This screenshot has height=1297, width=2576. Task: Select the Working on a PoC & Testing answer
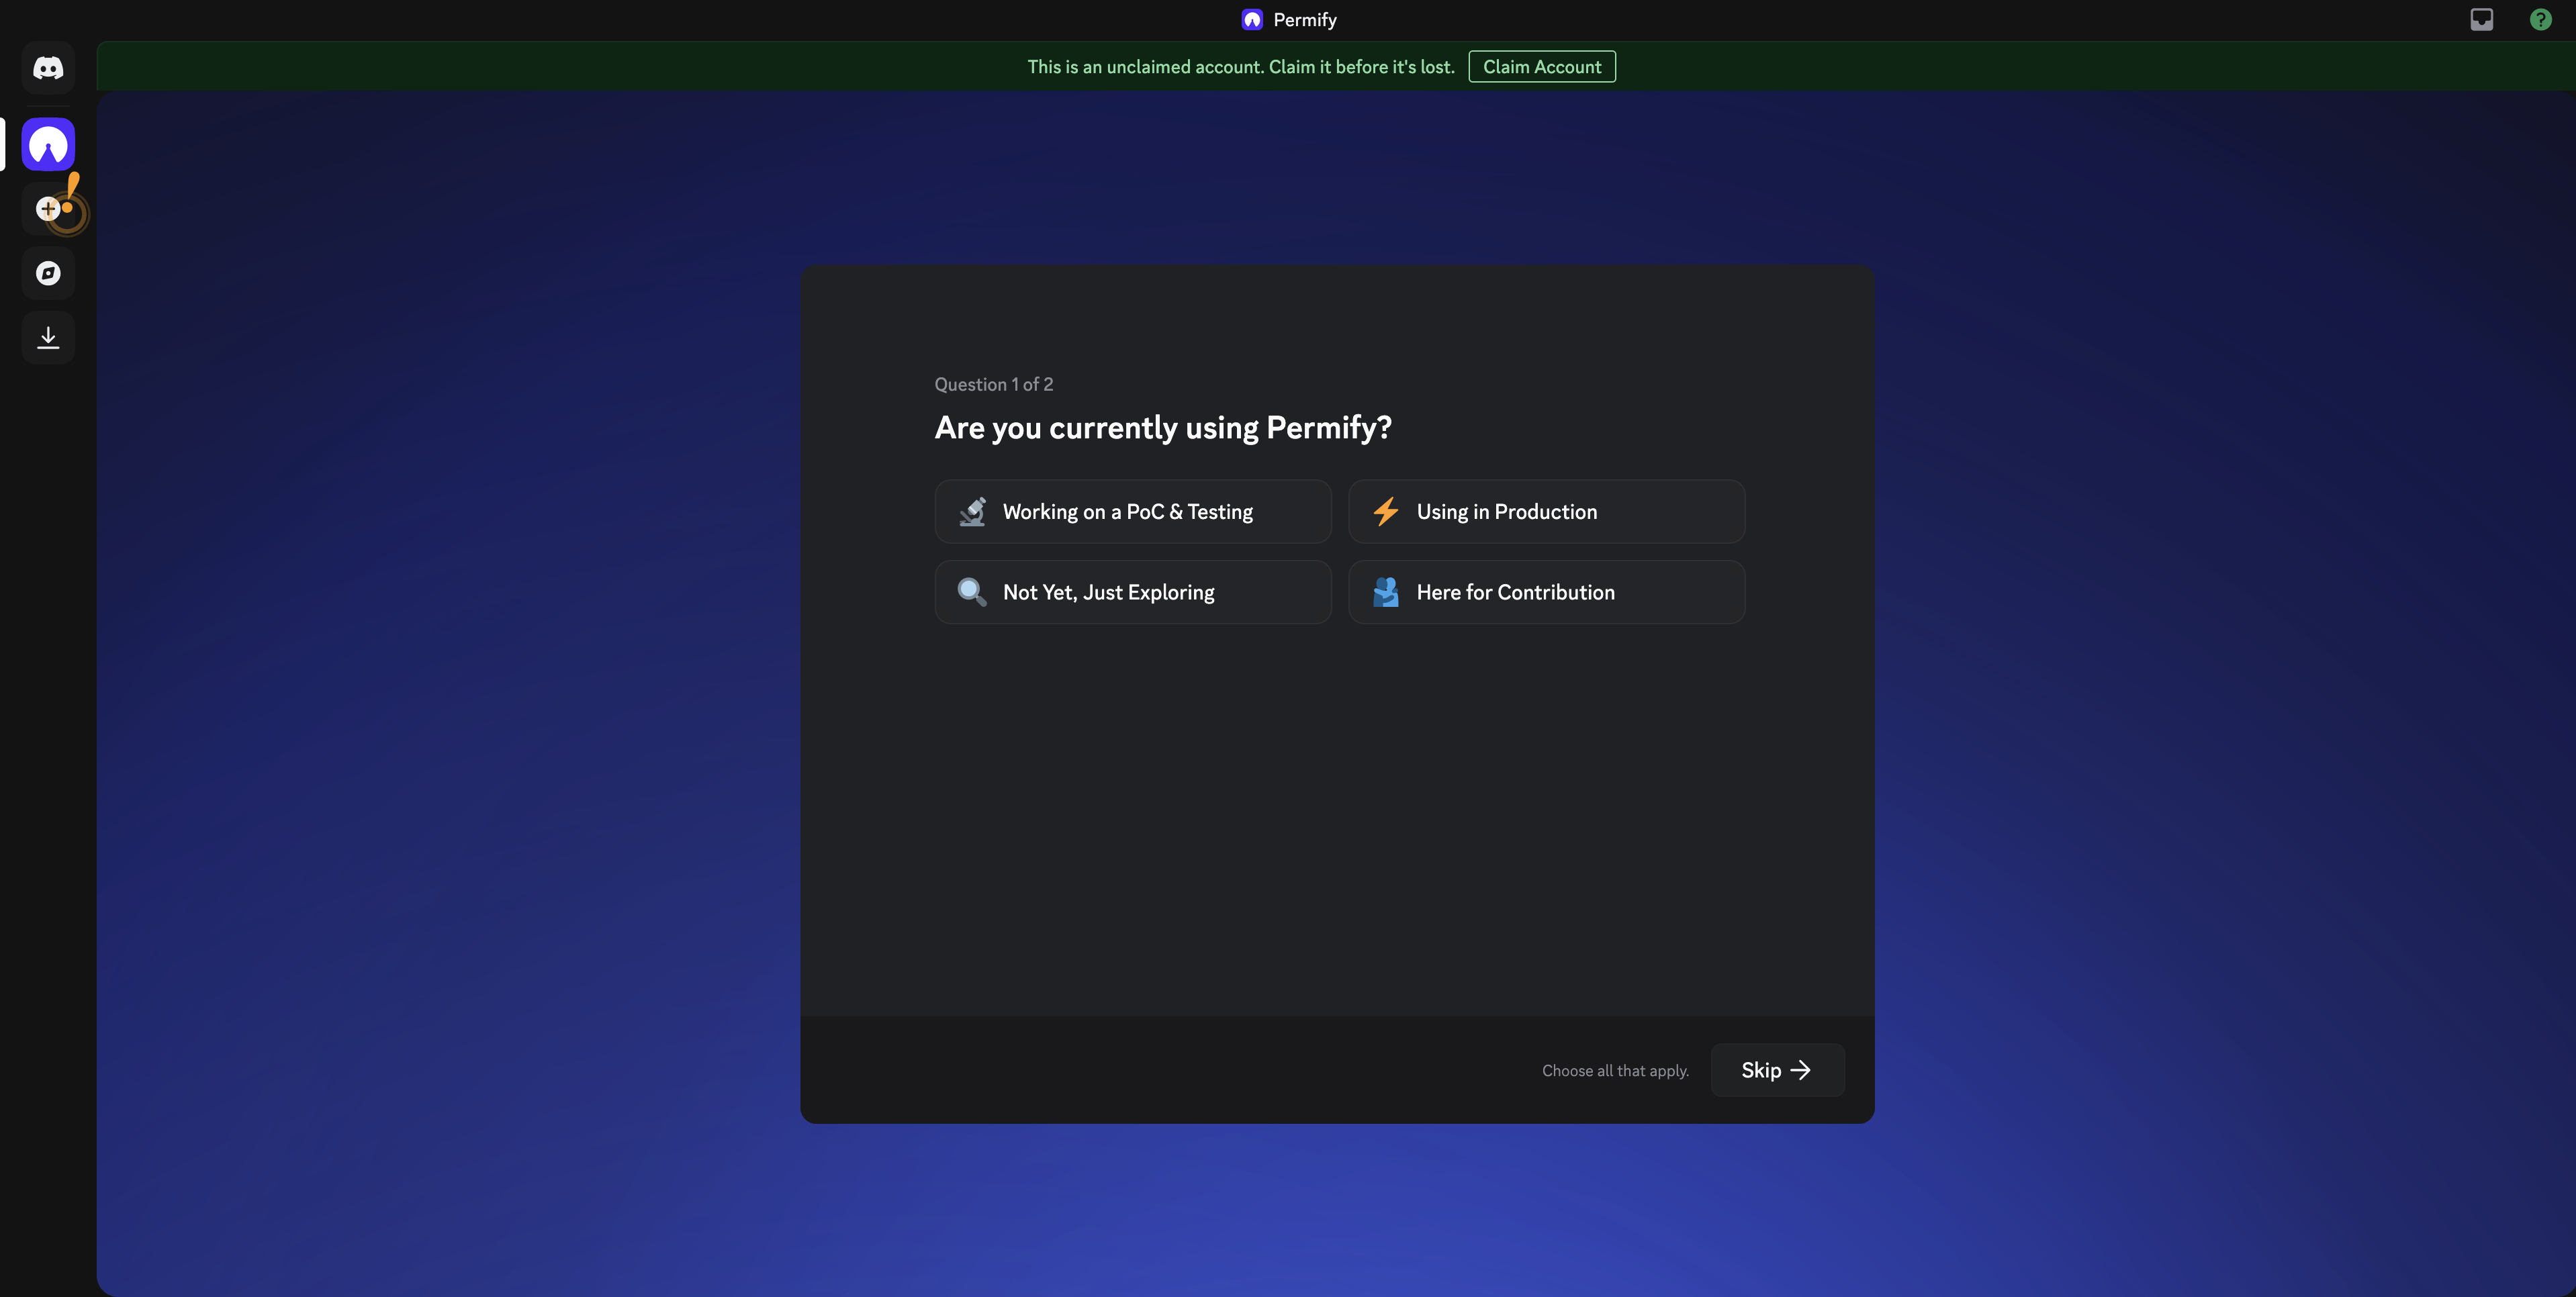pyautogui.click(x=1132, y=511)
